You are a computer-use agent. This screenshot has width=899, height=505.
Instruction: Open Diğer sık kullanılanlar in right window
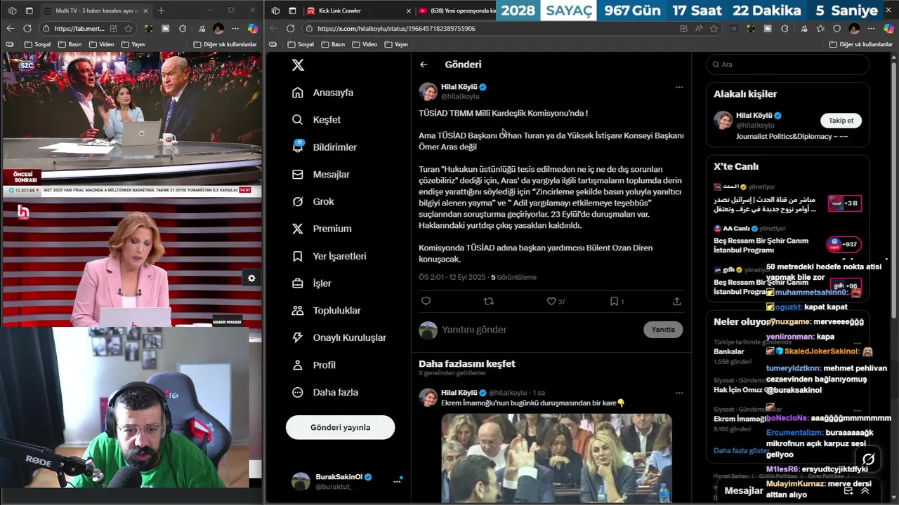(x=860, y=44)
